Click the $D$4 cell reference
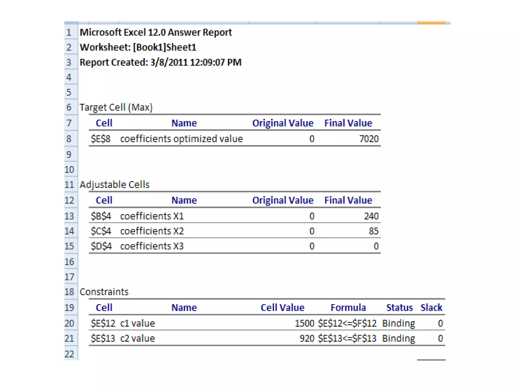The height and width of the screenshot is (386, 515). tap(101, 246)
